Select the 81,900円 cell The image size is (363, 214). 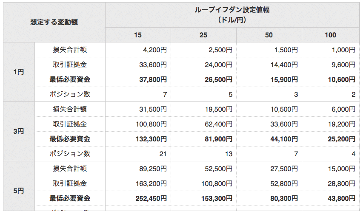tap(203, 139)
